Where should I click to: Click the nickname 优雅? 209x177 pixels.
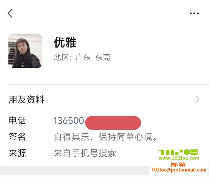point(65,43)
